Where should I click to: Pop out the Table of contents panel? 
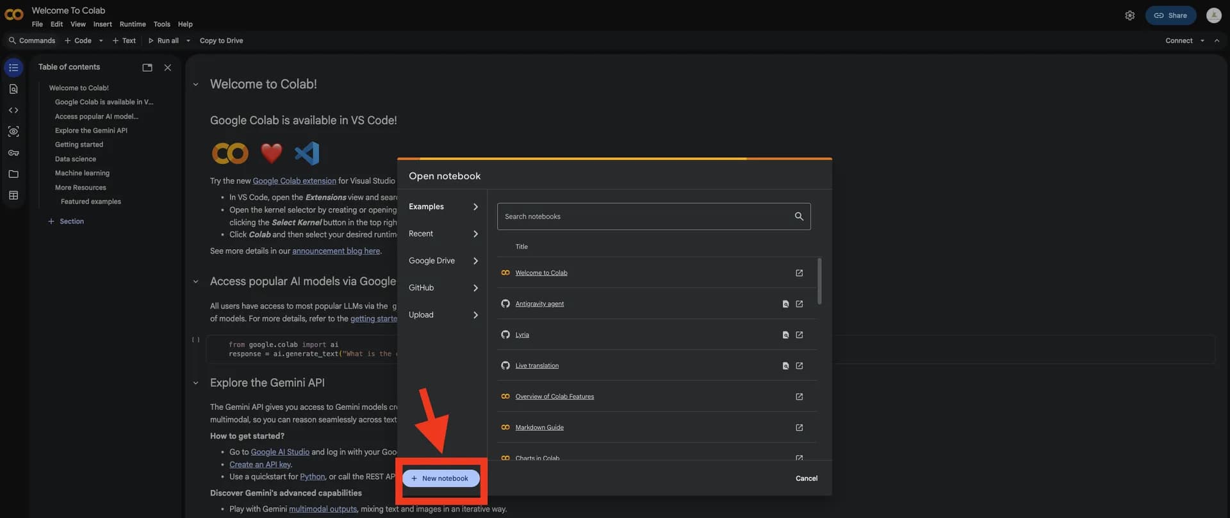(147, 67)
